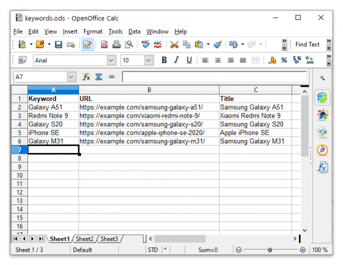Click the Find Text toolbar field
Image resolution: width=343 pixels, height=265 pixels.
click(x=307, y=45)
